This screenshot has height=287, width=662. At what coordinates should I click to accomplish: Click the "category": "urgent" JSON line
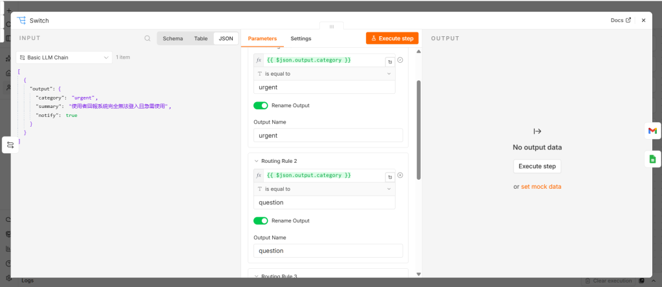[67, 98]
